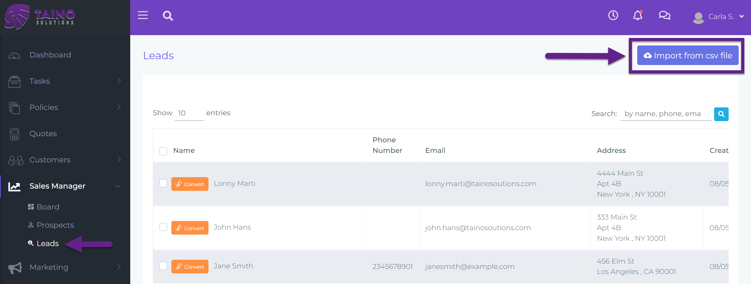Expand the Customers menu chevron
Screen dimensions: 751x284
119,159
